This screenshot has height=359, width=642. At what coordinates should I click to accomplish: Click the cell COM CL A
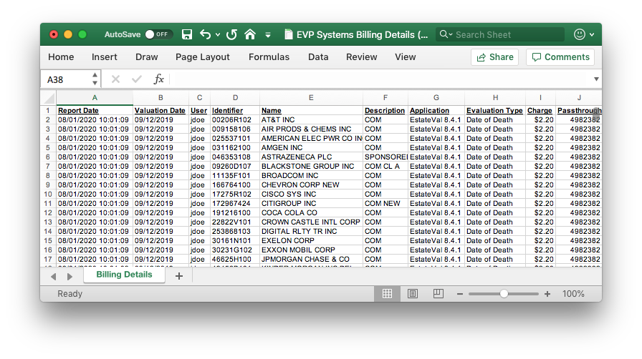(x=385, y=167)
